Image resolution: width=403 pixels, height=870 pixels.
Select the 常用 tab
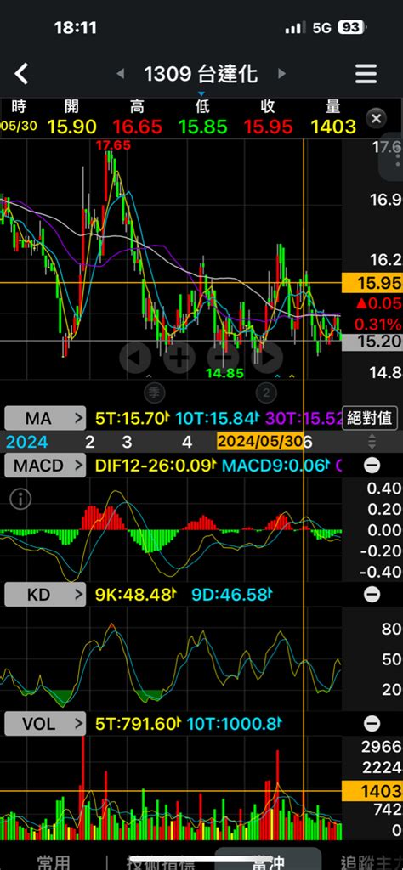[54, 862]
